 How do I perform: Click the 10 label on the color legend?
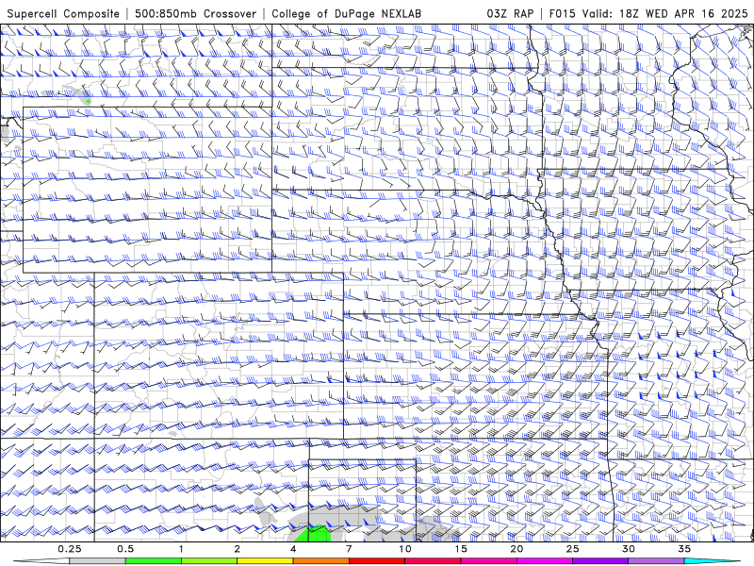tap(405, 549)
